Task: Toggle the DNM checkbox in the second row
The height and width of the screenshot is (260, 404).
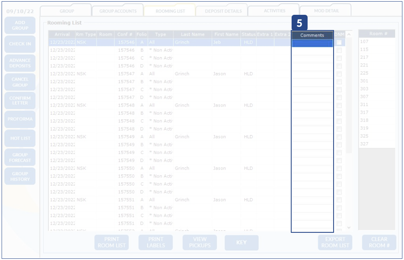Action: (339, 50)
